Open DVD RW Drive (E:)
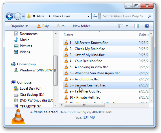Image resolution: width=161 pixels, height=133 pixels. click(x=33, y=101)
